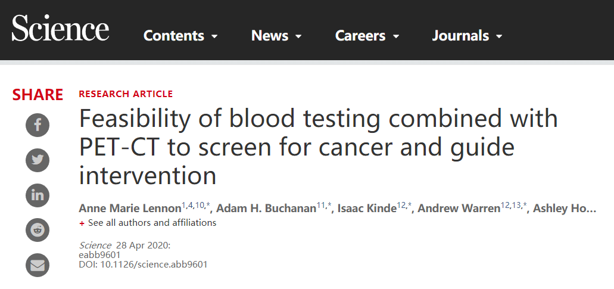Open the Contents dropdown menu
Screen dimensions: 614x289
(x=180, y=36)
